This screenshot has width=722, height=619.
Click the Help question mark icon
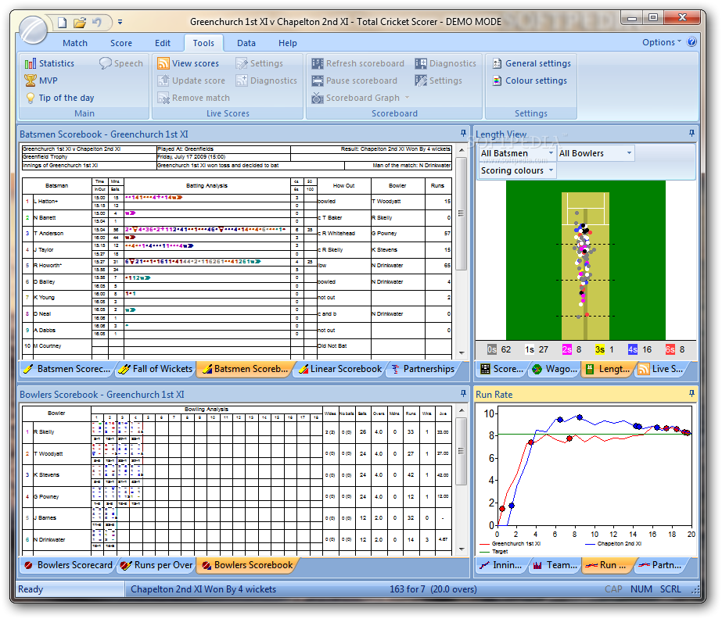click(x=691, y=42)
